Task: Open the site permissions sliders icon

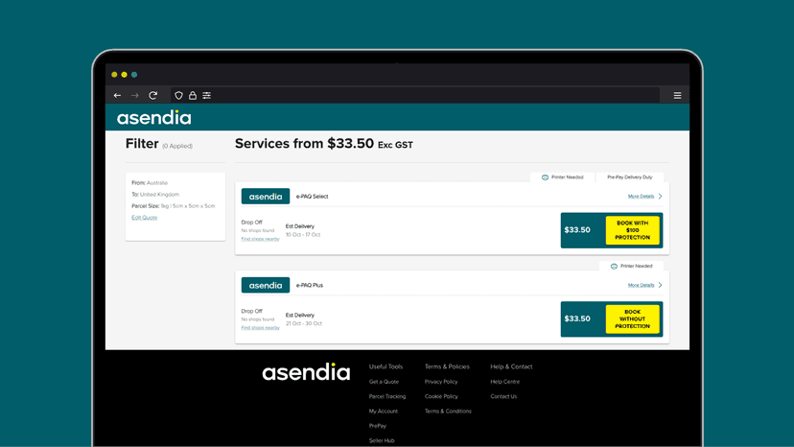Action: (206, 95)
